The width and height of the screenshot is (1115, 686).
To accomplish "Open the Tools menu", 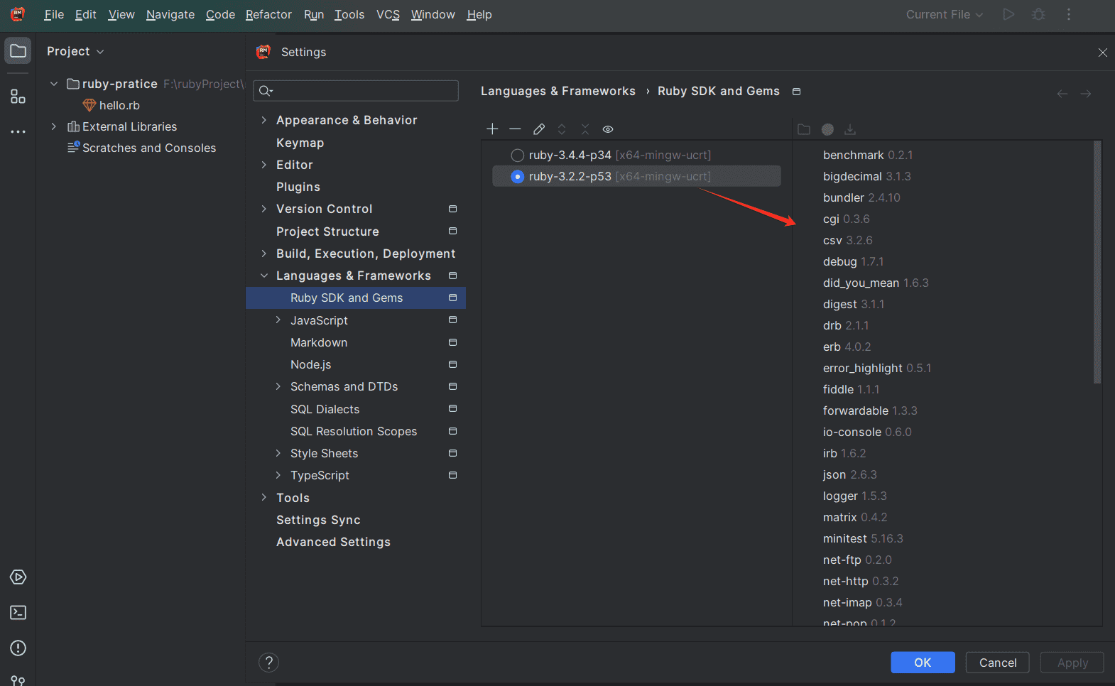I will tap(349, 14).
